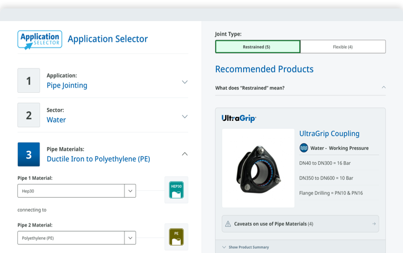Click the Polyethylene (PE) selected value field

71,238
